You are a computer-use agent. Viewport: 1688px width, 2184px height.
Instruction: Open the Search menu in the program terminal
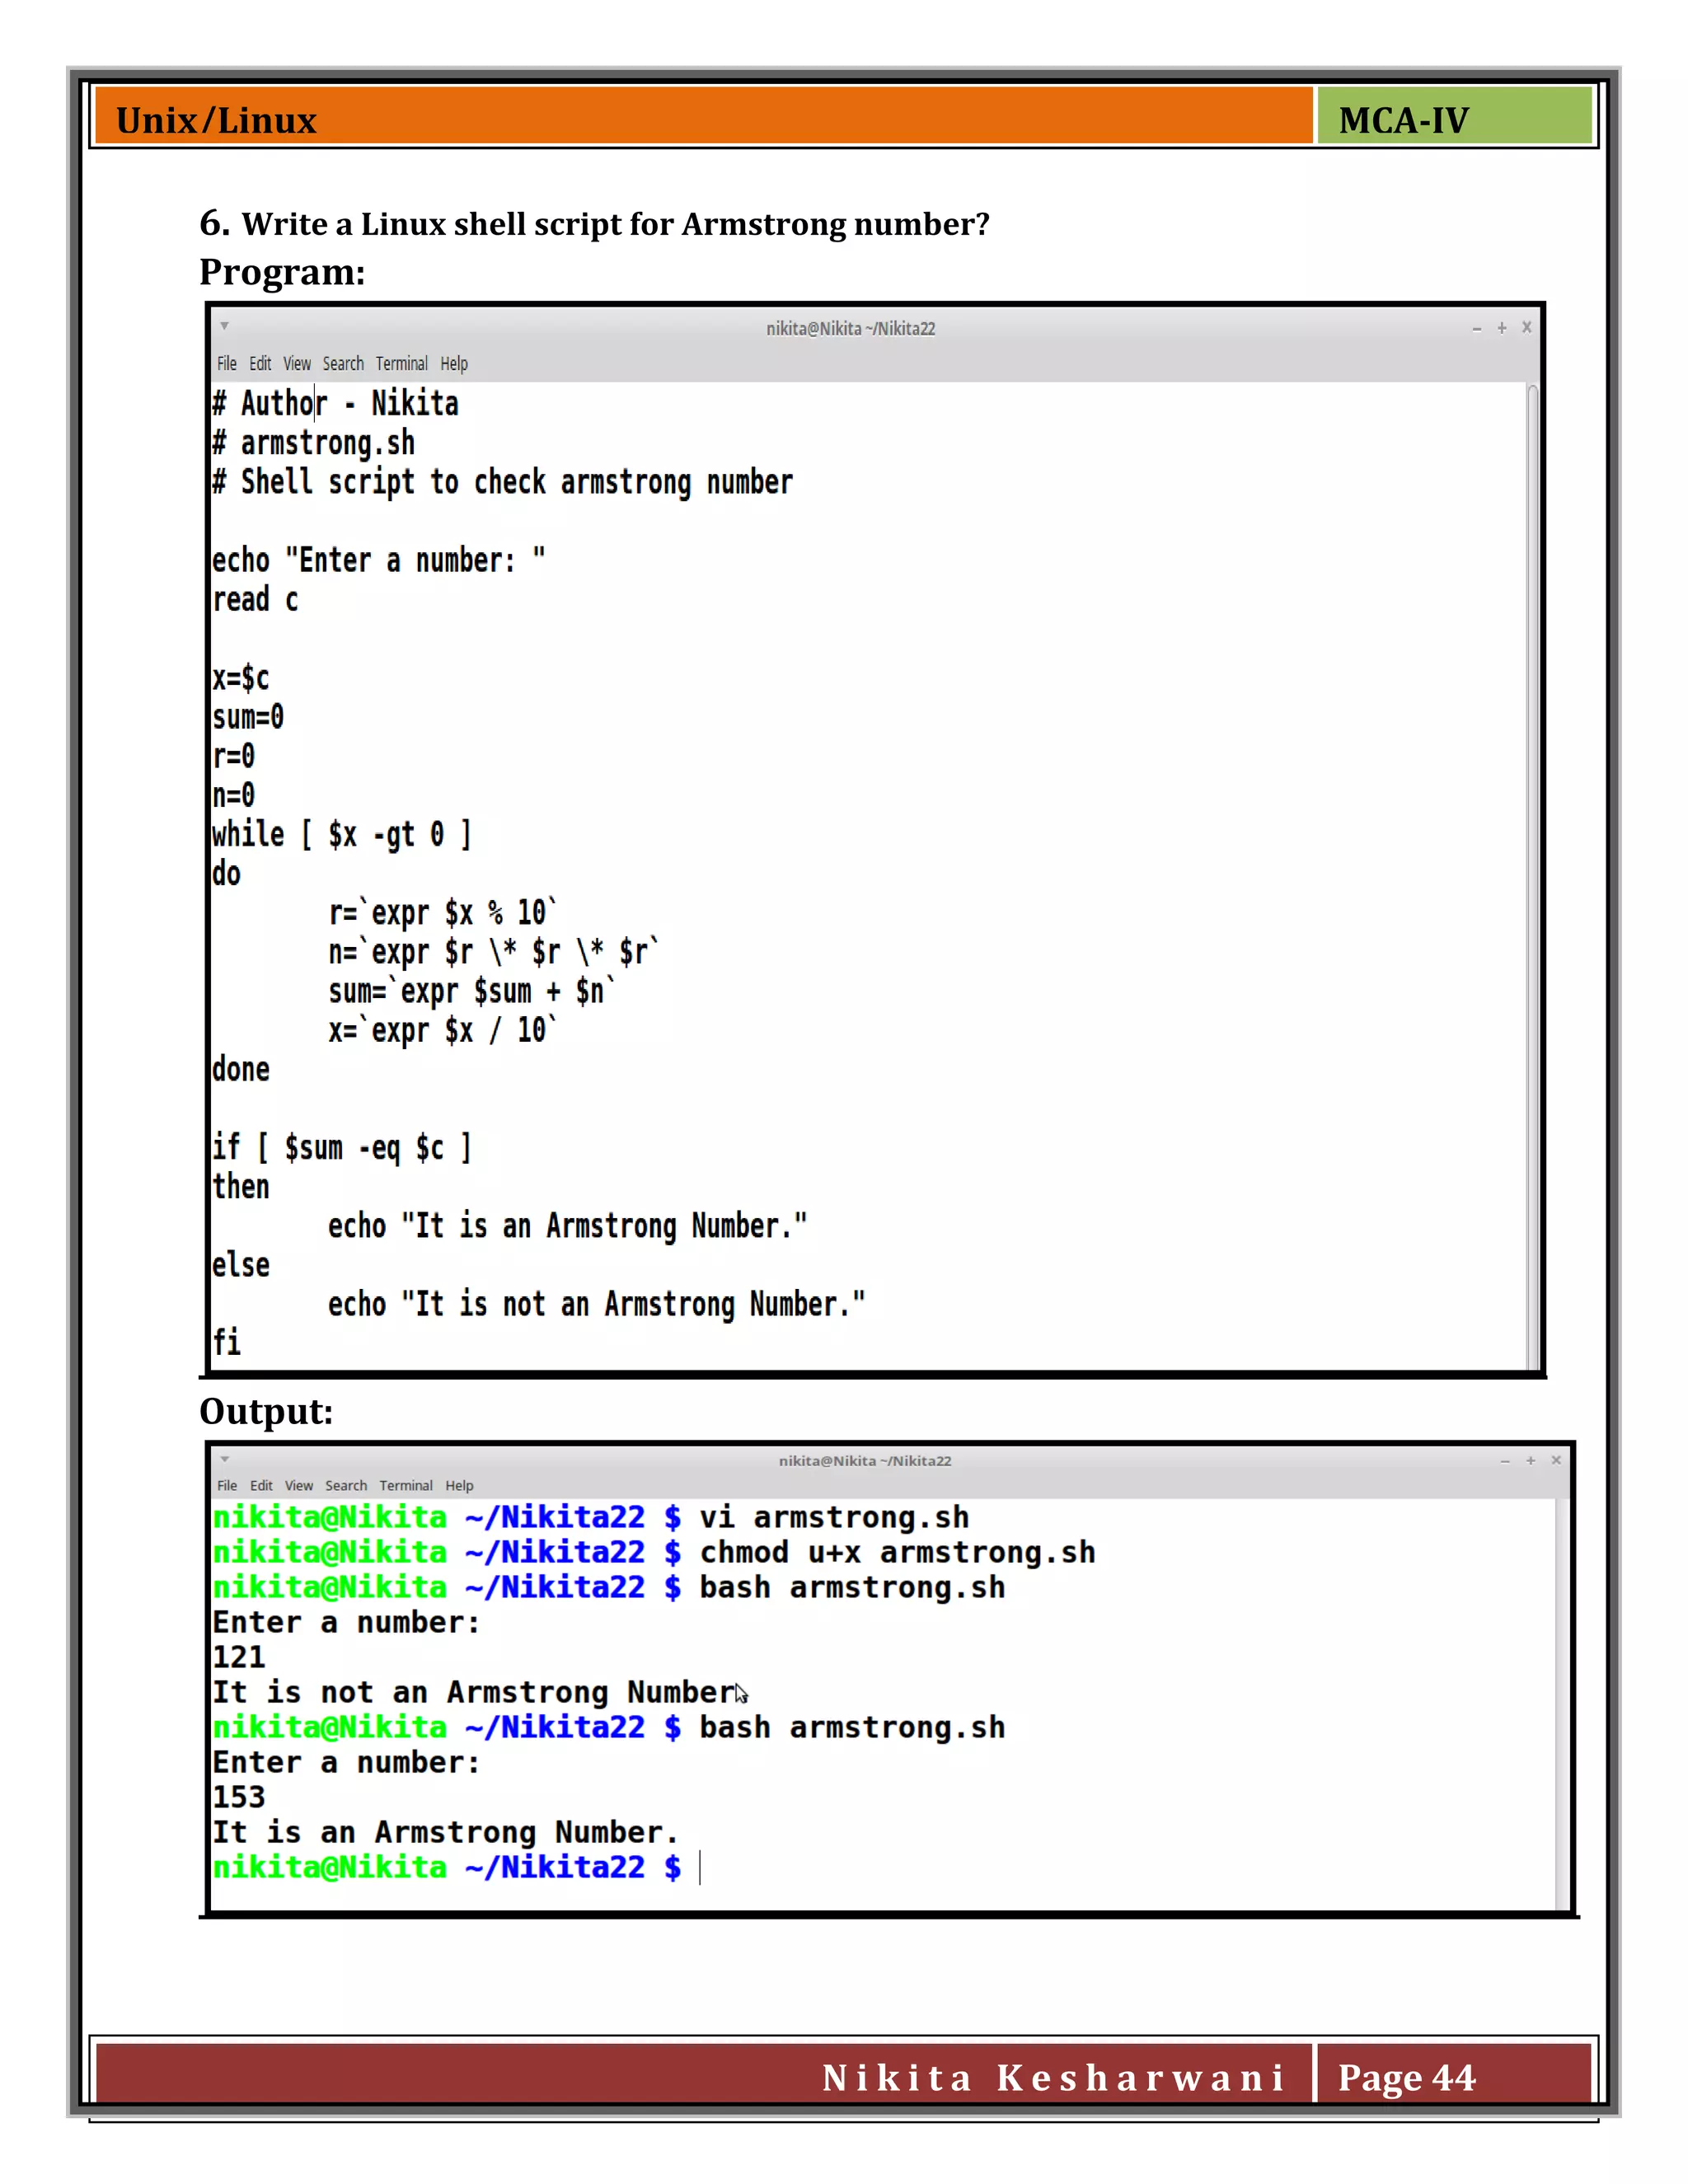point(343,364)
